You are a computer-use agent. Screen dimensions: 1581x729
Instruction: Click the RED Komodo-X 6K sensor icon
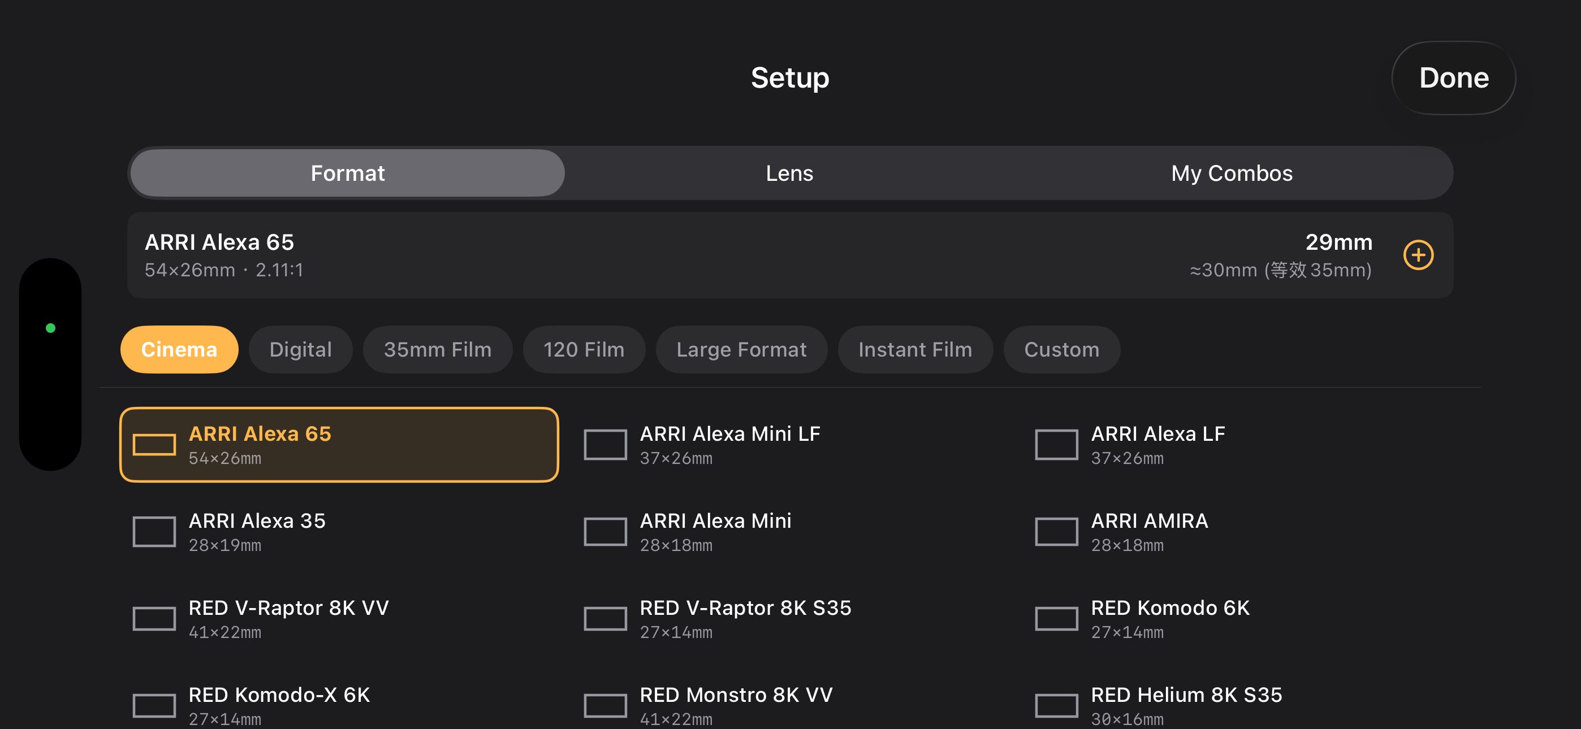click(x=154, y=706)
